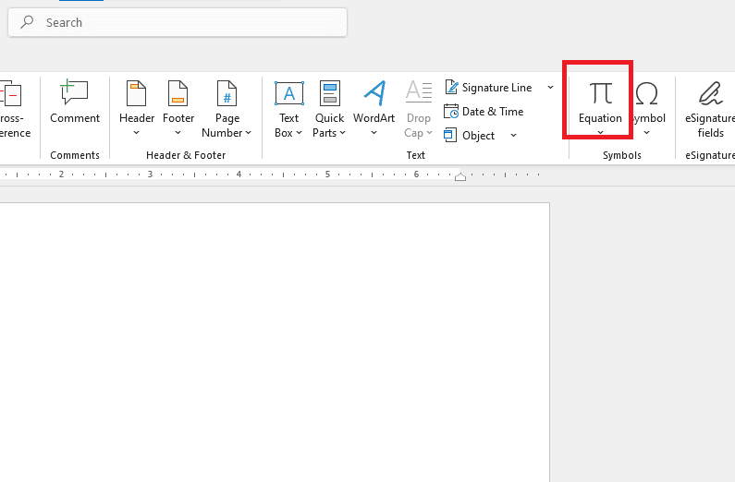
Task: Expand the Equation dropdown arrow
Action: [600, 132]
